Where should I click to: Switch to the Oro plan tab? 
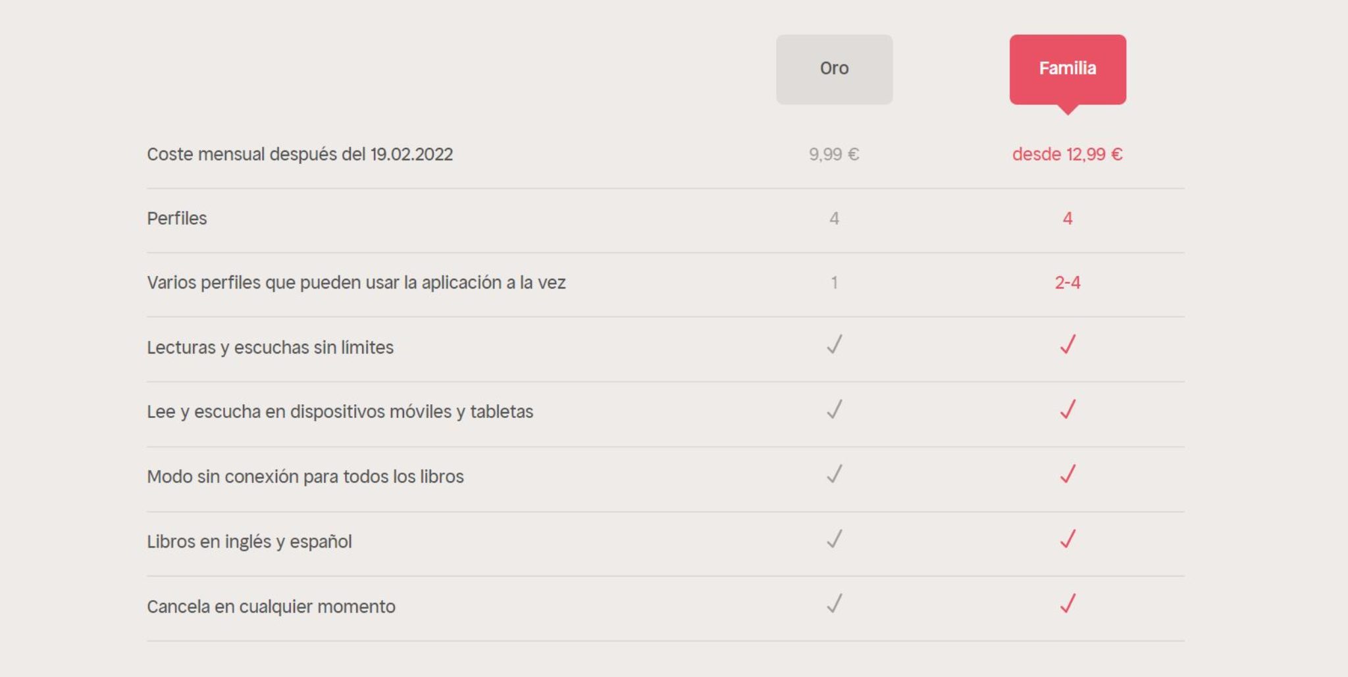coord(834,68)
